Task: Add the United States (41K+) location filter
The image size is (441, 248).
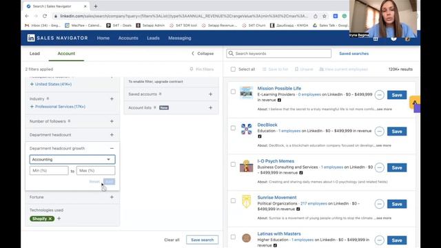Action: (x=51, y=84)
